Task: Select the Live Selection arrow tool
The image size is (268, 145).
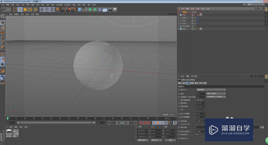Action: (15, 10)
